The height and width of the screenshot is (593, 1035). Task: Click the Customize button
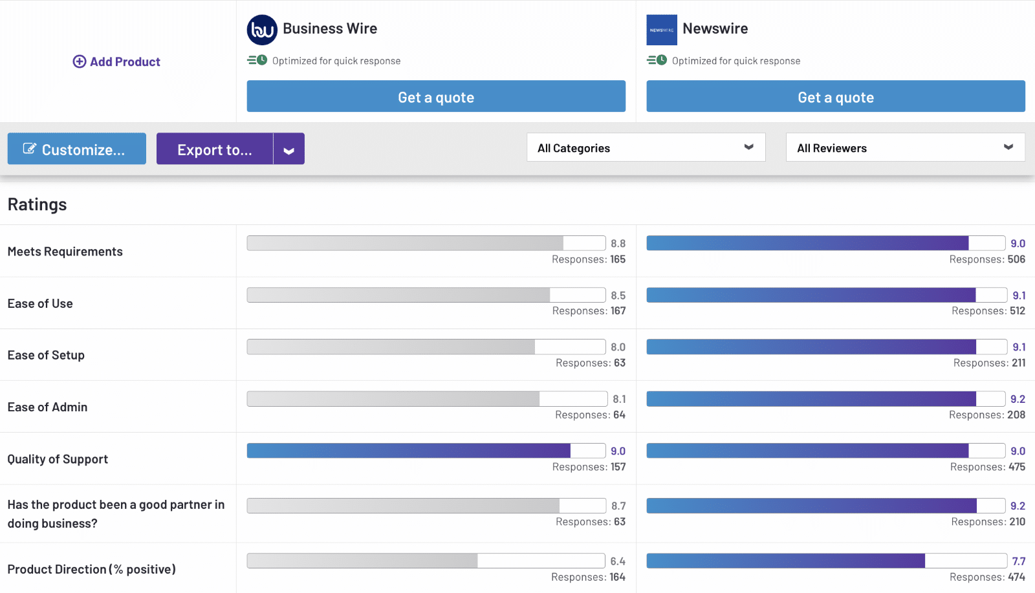click(x=77, y=149)
